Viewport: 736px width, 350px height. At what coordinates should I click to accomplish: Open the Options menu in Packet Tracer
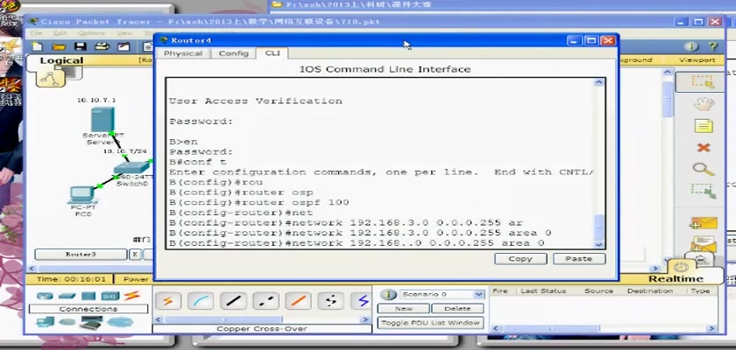coord(91,33)
